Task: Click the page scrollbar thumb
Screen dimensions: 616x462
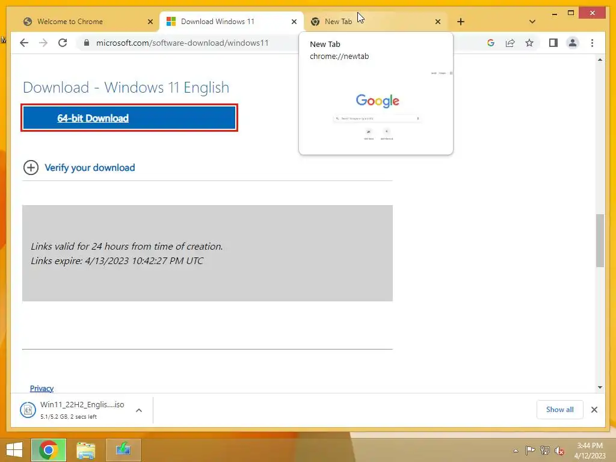Action: [x=600, y=241]
